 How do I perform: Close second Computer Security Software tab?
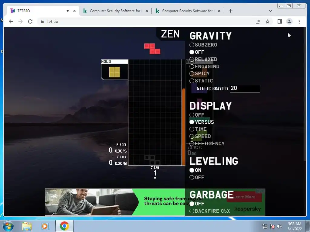pos(219,11)
